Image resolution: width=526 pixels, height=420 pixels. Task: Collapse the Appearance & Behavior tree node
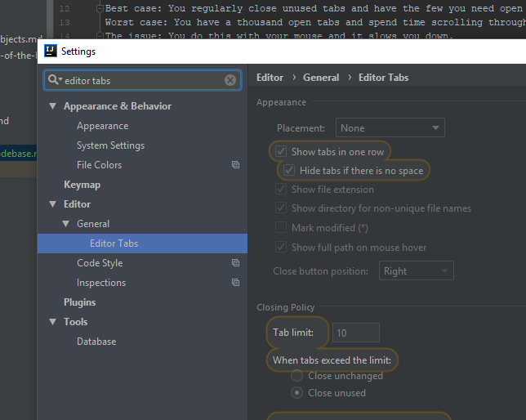tap(53, 106)
